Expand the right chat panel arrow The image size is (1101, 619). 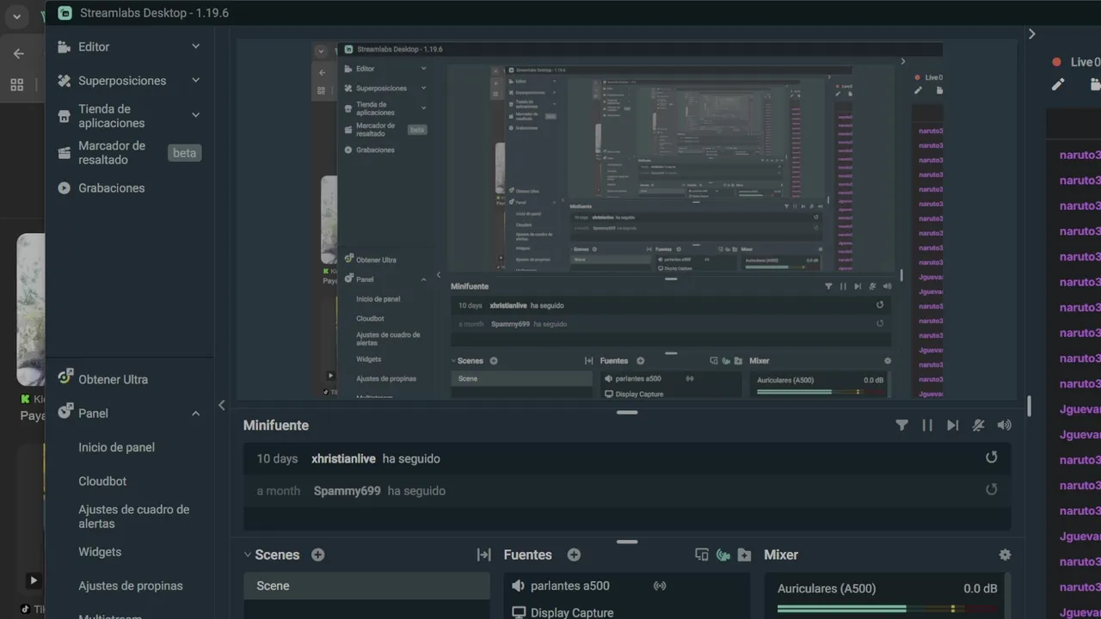point(1032,34)
